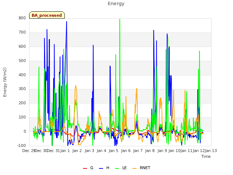Click the Jan 5 x-axis label

(114, 151)
